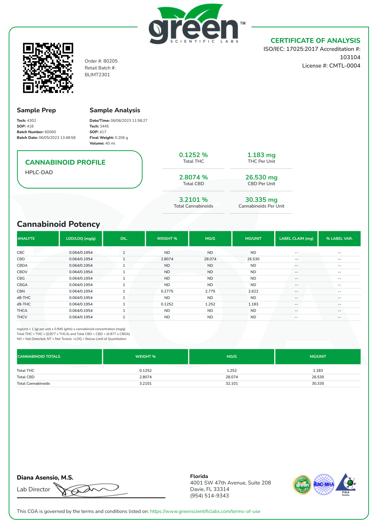The height and width of the screenshot is (522, 377).
Task: Click the Cannabinoid Profile HPLC-DAD box
Action: pos(79,169)
